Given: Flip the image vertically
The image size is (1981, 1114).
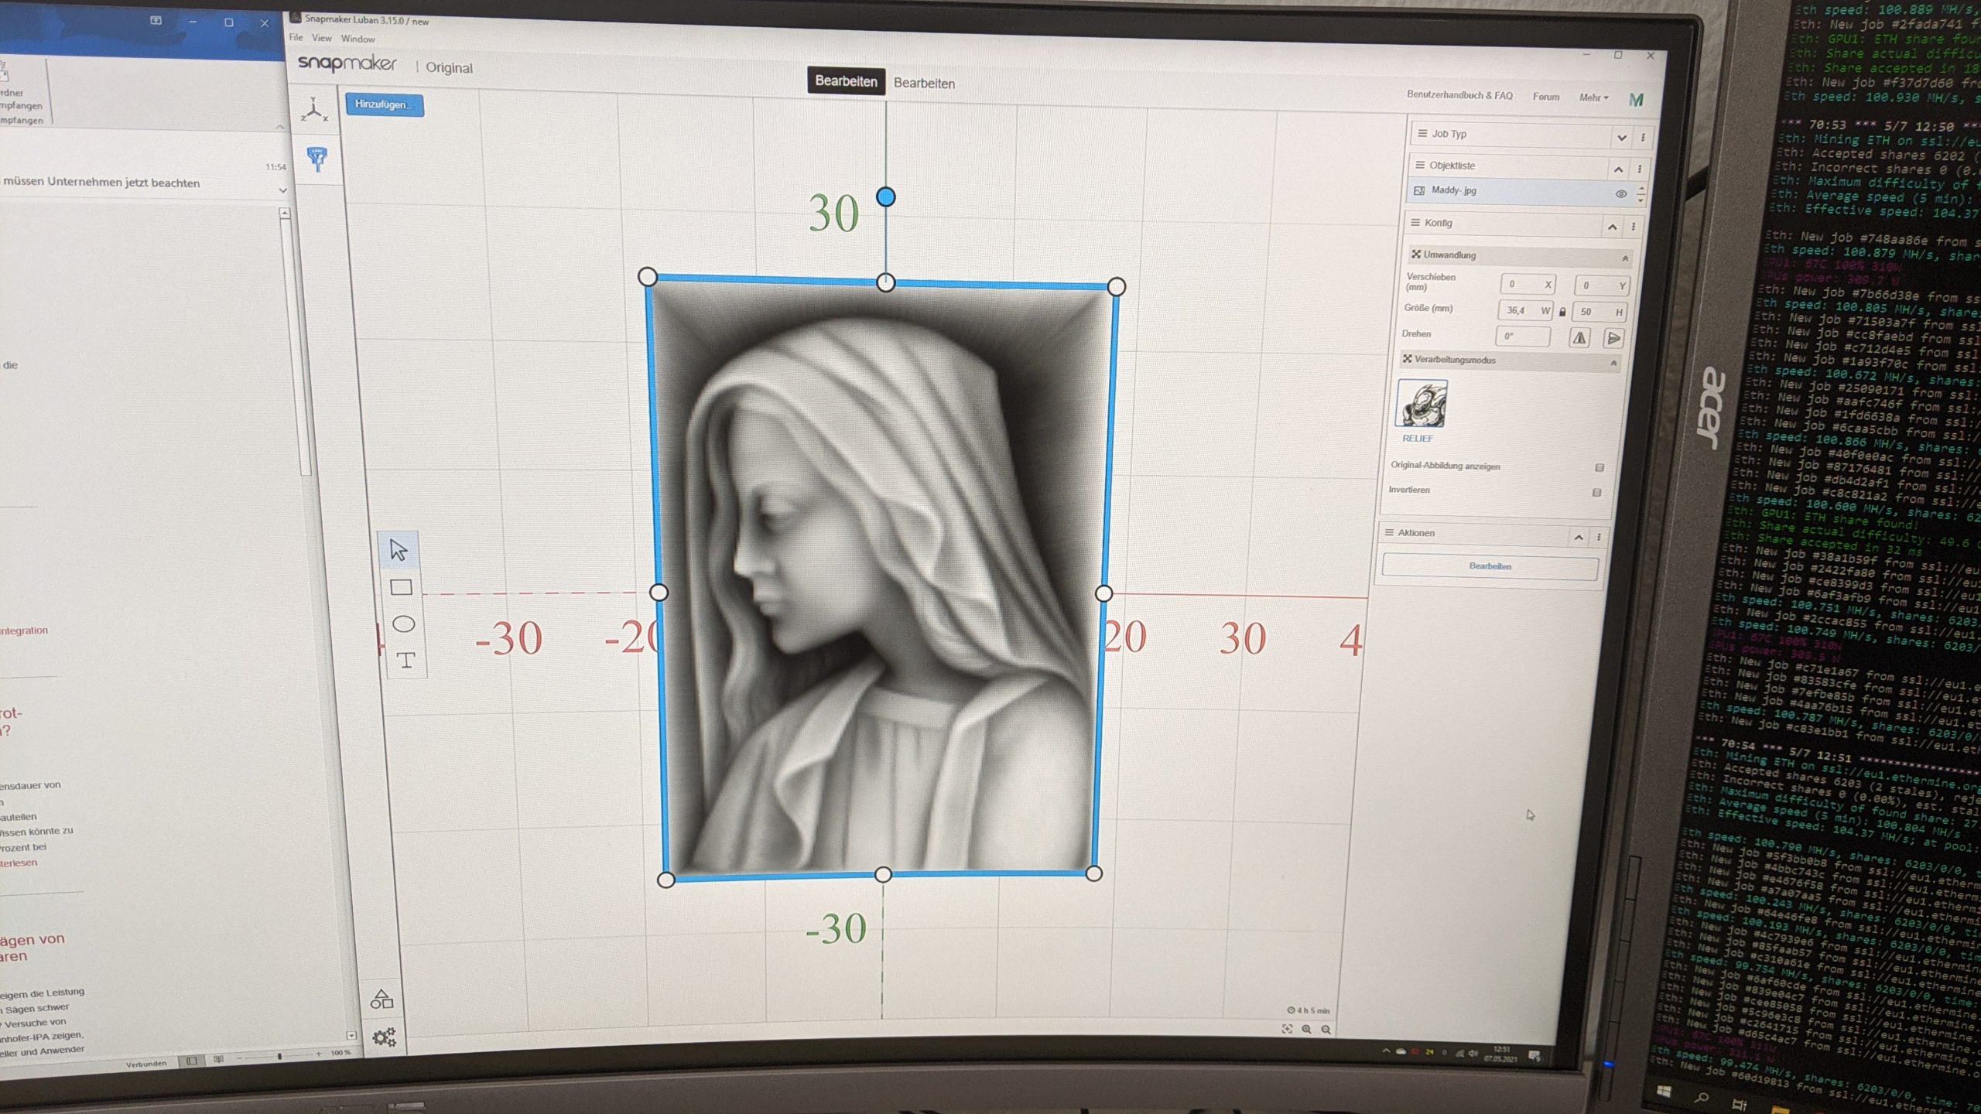Looking at the screenshot, I should (x=1613, y=338).
